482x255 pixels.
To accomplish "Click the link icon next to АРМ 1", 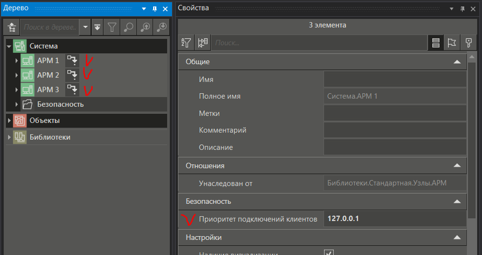I will click(x=72, y=60).
